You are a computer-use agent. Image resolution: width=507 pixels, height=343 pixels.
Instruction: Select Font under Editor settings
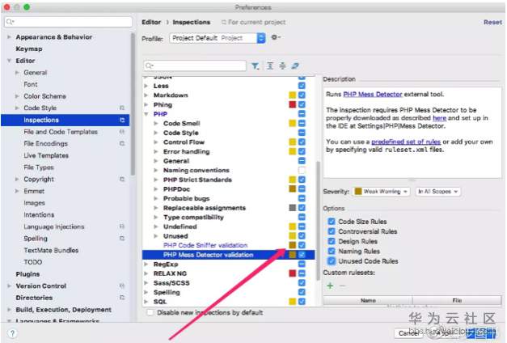click(x=31, y=84)
